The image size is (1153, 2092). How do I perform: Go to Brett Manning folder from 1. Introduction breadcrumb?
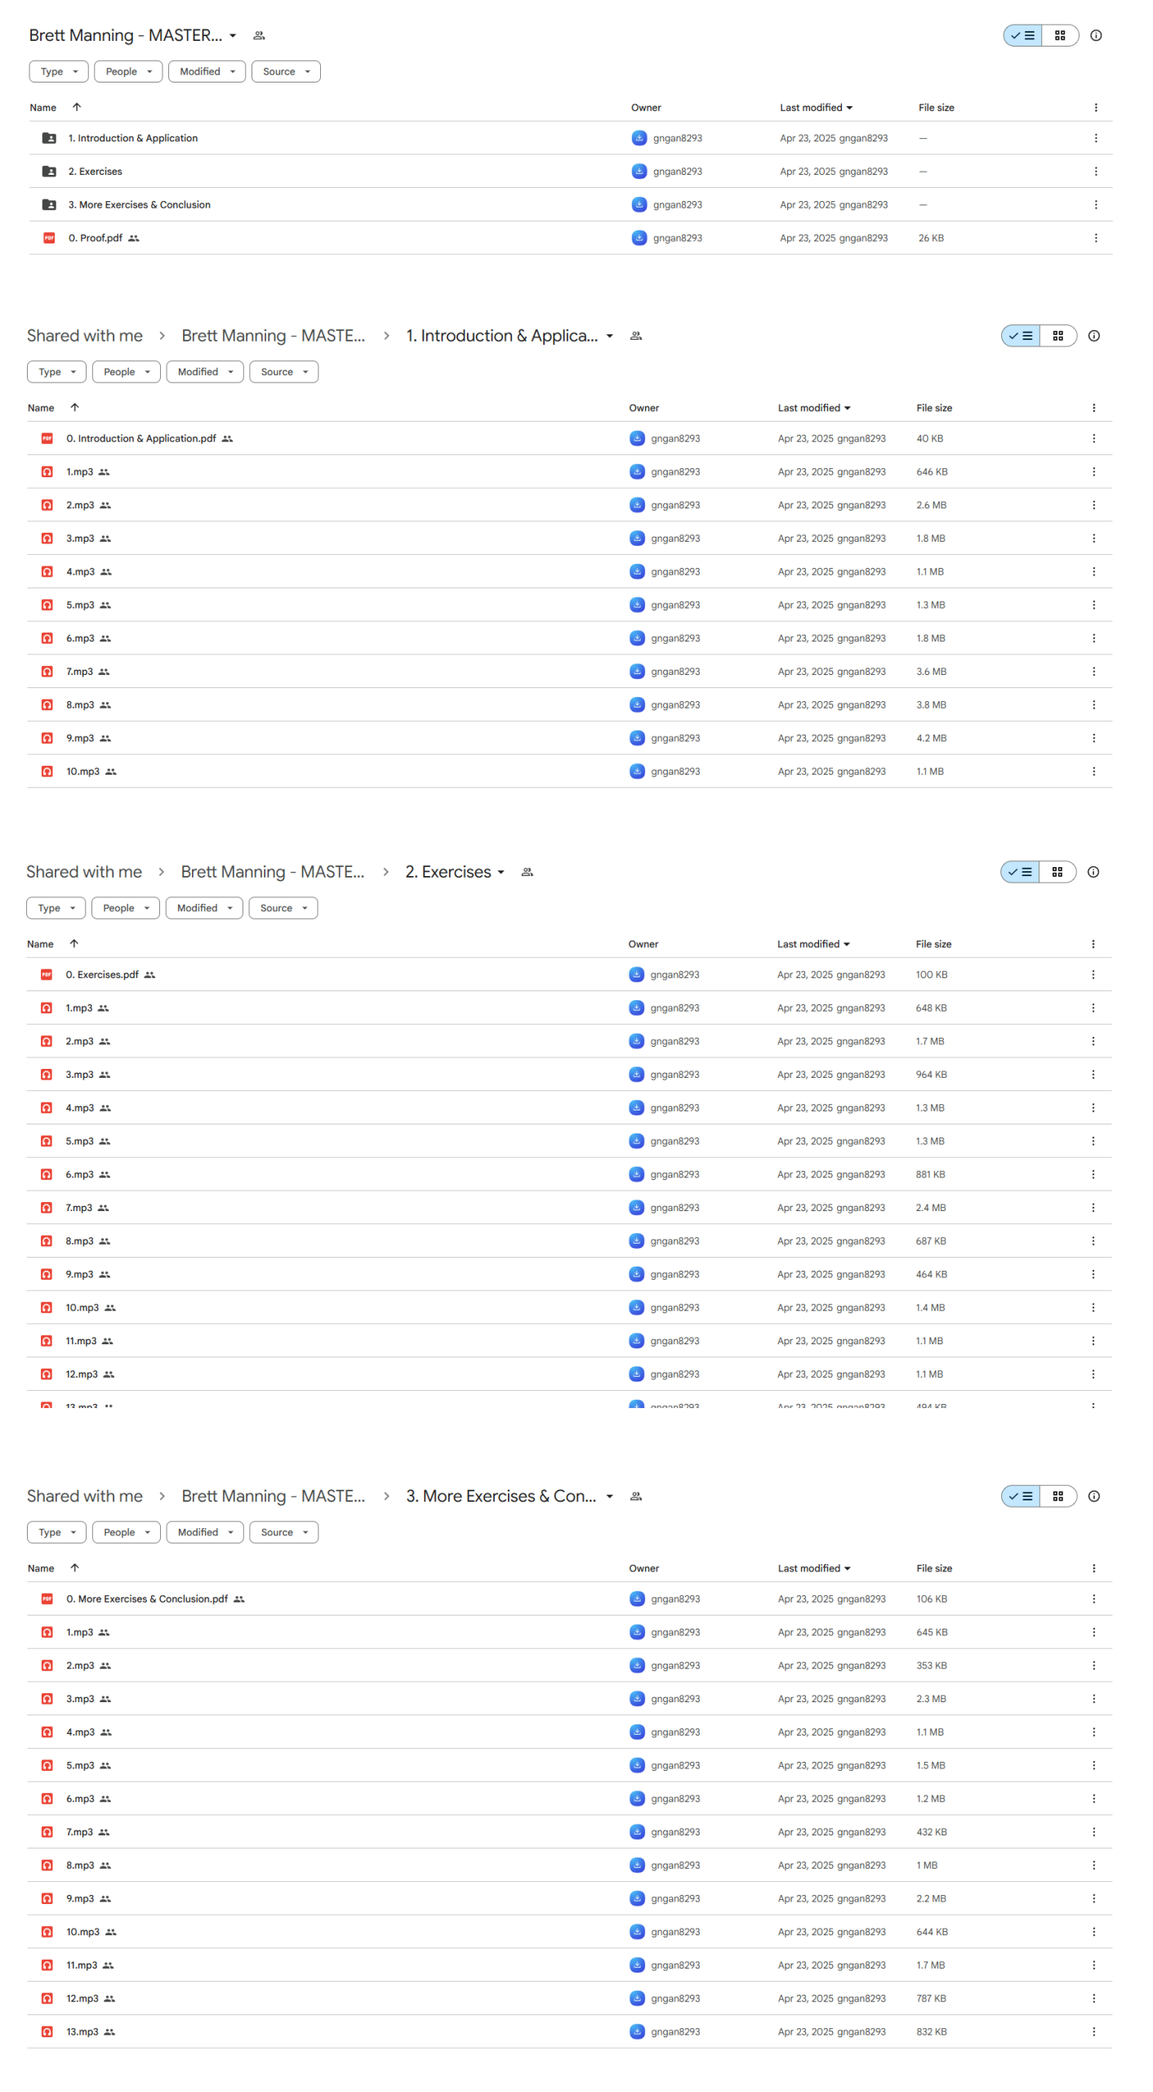click(x=273, y=336)
